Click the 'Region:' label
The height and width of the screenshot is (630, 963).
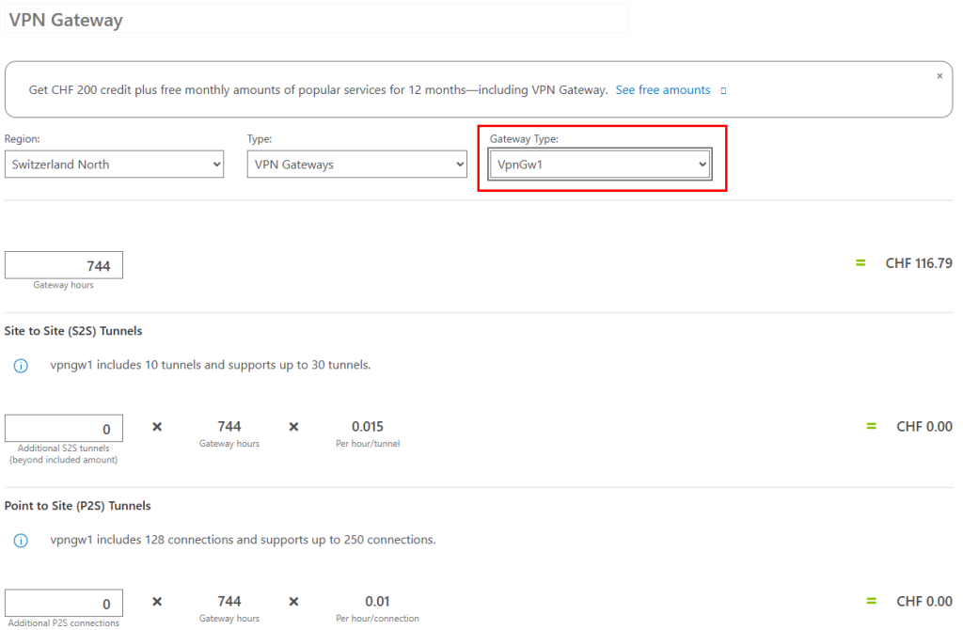(23, 139)
